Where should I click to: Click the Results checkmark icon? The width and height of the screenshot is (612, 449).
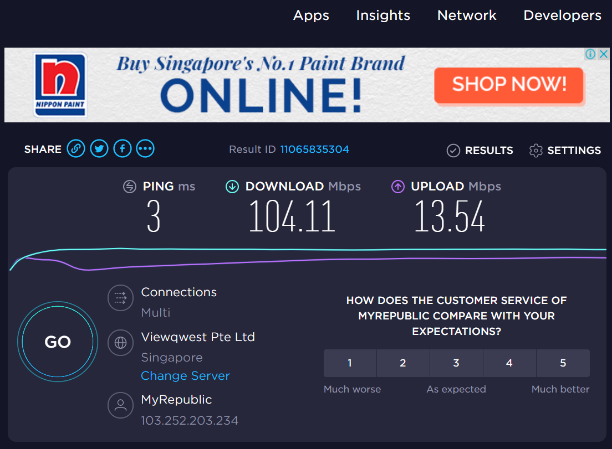click(x=453, y=151)
